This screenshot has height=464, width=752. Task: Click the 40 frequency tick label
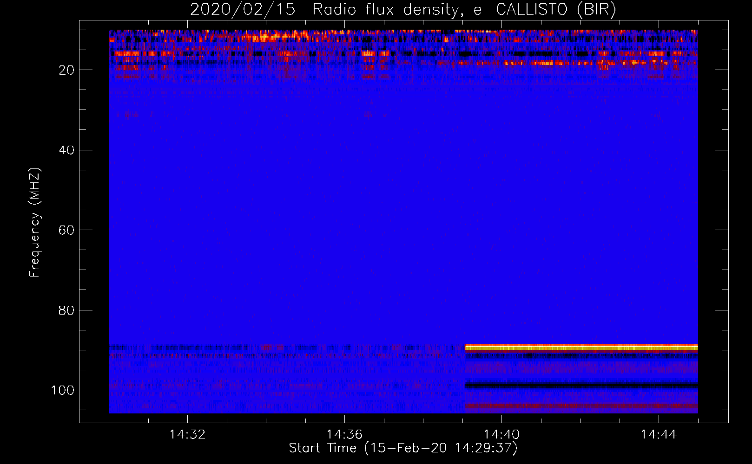pyautogui.click(x=66, y=150)
